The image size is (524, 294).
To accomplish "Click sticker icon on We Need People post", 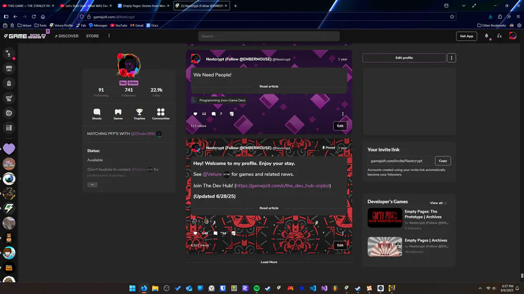I will tap(232, 114).
